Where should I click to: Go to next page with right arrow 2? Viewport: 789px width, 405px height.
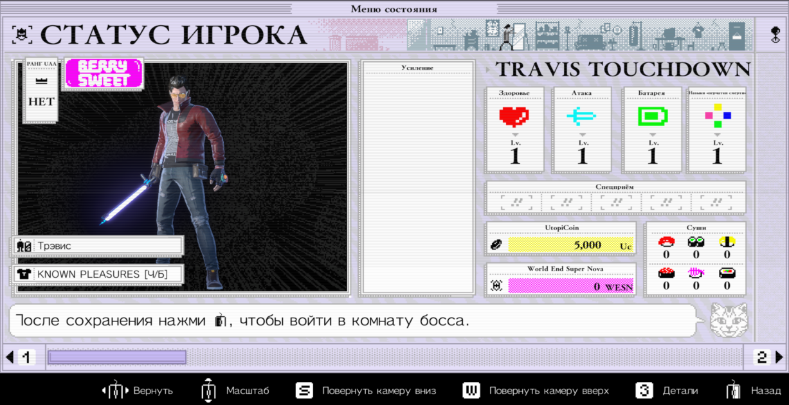768,357
